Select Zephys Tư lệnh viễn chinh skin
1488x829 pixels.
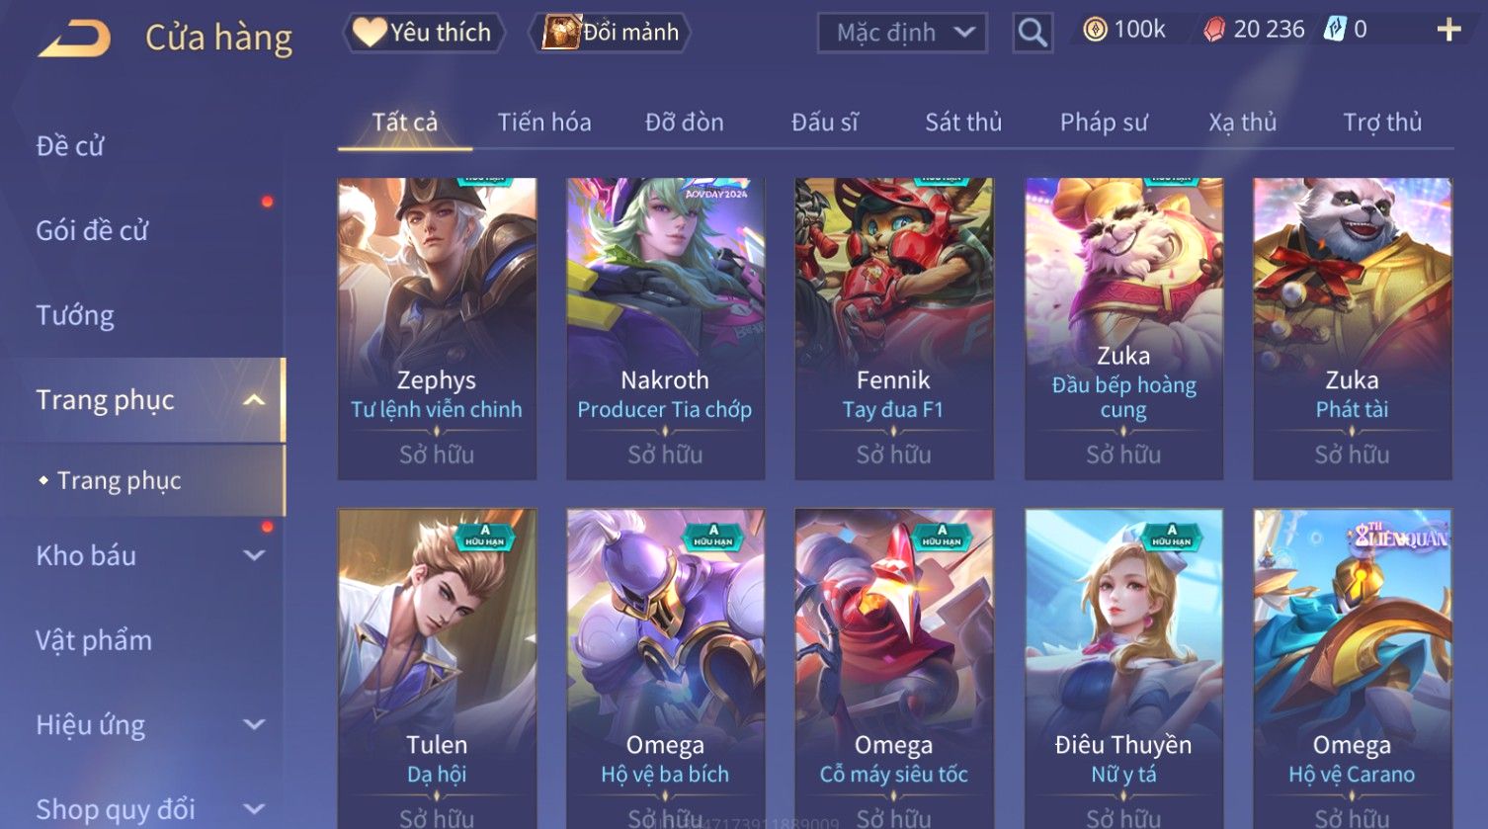(x=437, y=329)
